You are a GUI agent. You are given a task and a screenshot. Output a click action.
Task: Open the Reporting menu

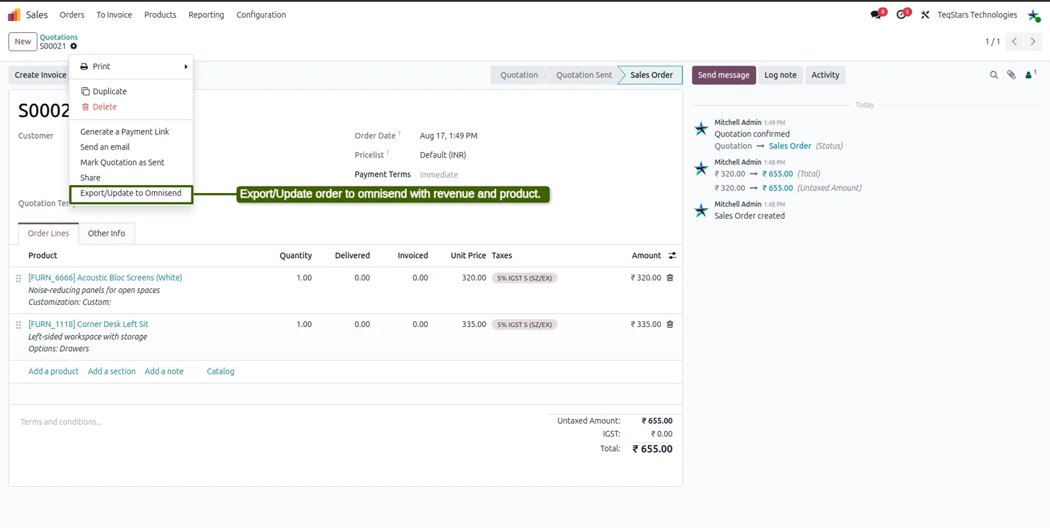tap(206, 14)
